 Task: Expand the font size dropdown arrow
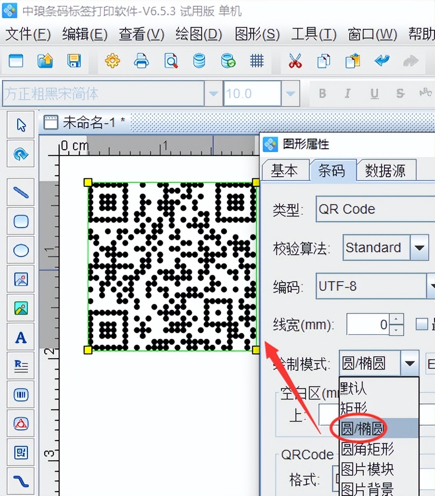click(x=290, y=93)
